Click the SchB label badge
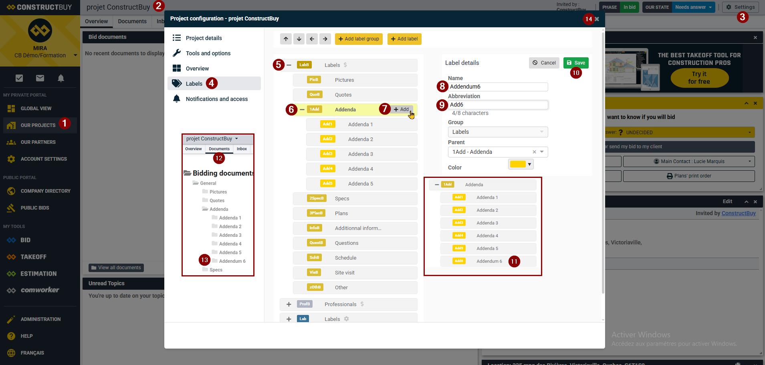This screenshot has width=765, height=365. 314,258
